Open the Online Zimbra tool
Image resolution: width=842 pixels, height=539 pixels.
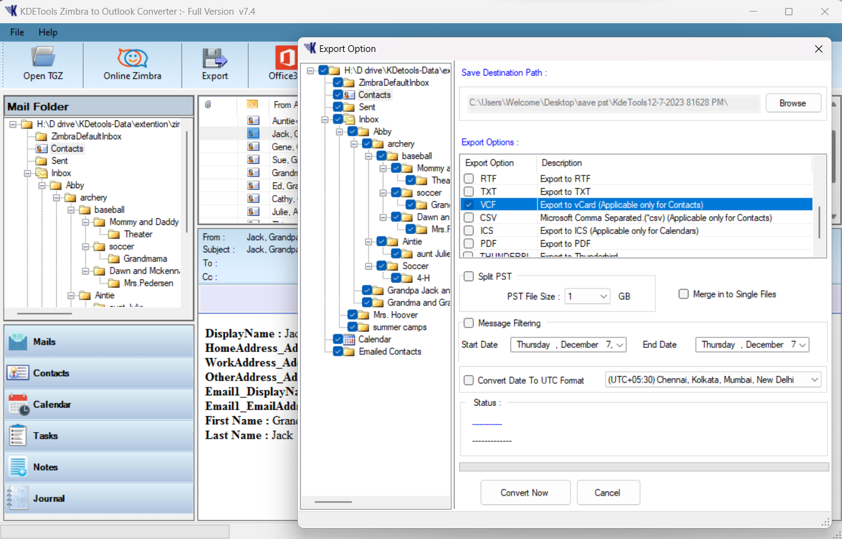point(132,64)
